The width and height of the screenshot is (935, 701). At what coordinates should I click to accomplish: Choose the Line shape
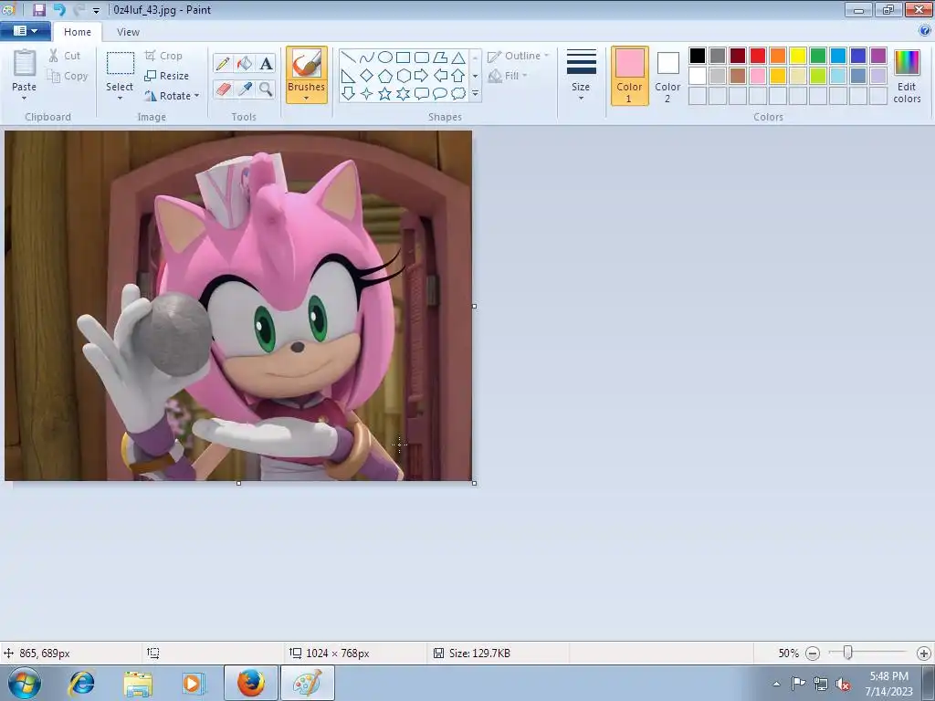tap(349, 58)
